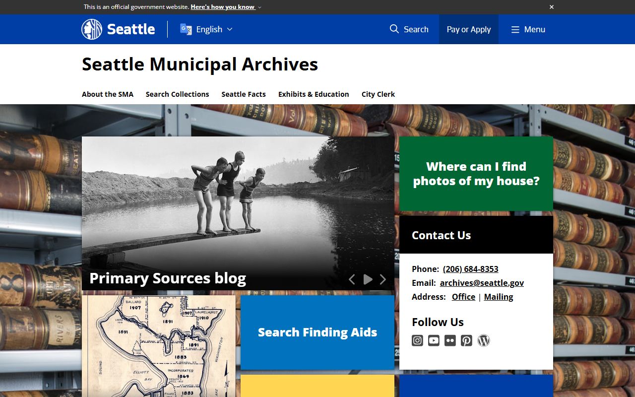The height and width of the screenshot is (397, 635).
Task: Click the Seattle city logo icon
Action: coord(92,29)
